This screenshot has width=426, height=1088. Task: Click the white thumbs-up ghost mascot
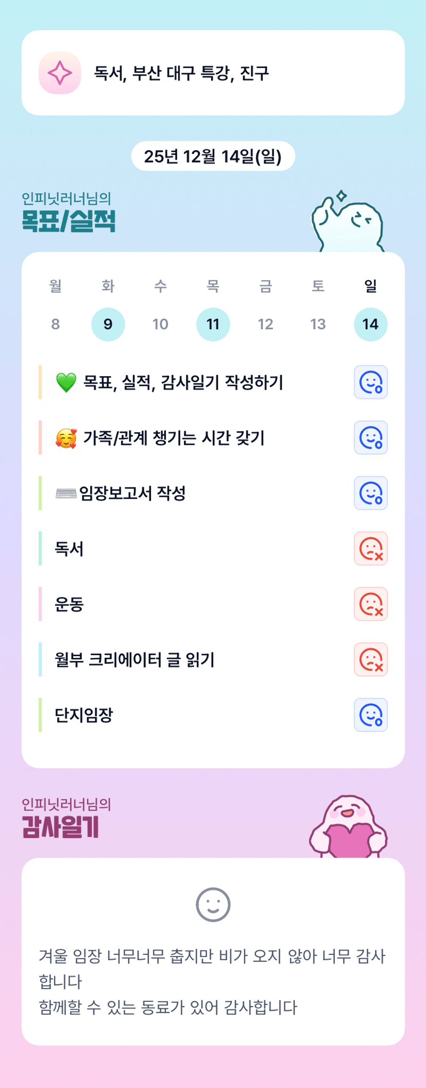pyautogui.click(x=348, y=223)
